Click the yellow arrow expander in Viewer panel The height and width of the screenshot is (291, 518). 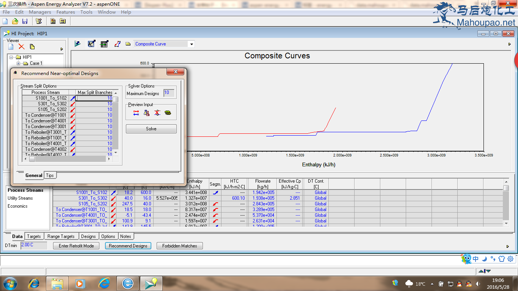62,49
